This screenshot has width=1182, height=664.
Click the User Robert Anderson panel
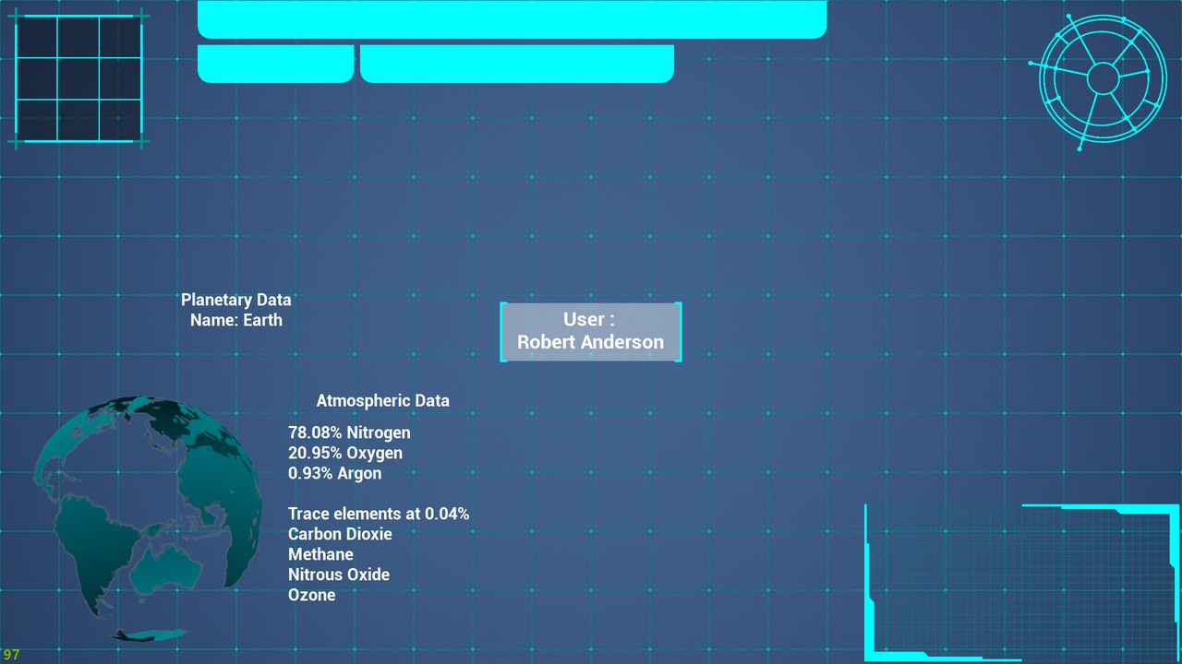click(591, 331)
